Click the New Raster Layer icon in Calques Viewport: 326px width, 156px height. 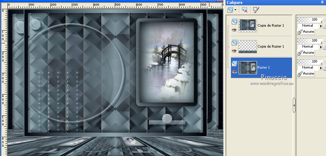pos(230,10)
